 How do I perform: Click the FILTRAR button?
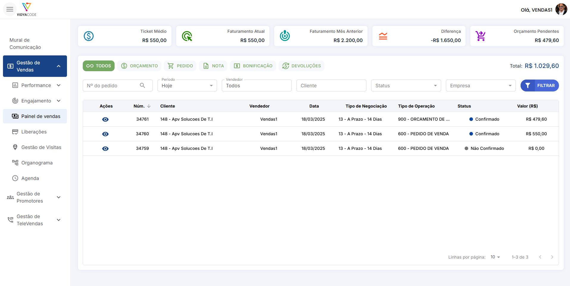540,86
